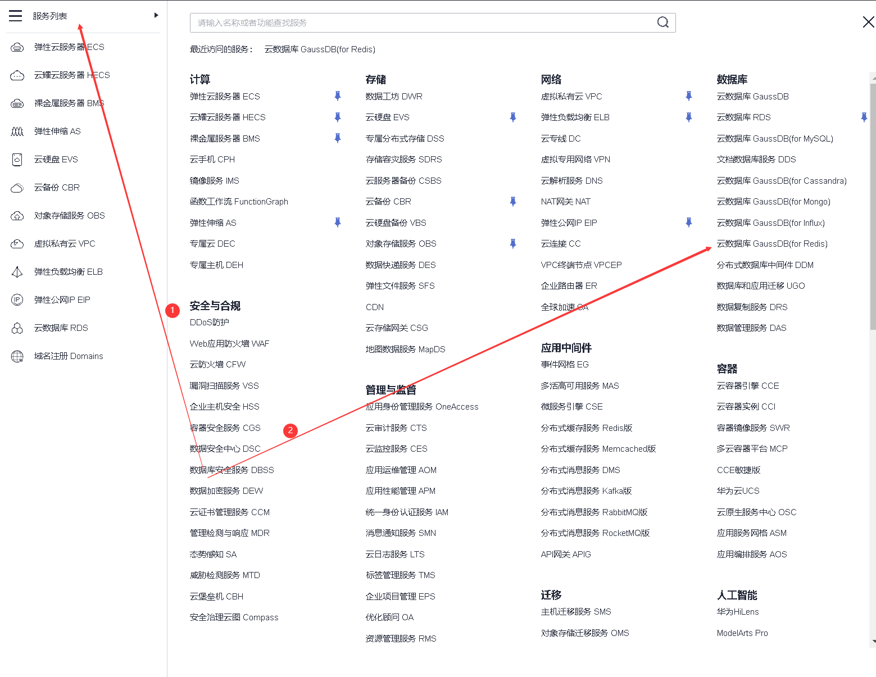Click the 域名注册 Domains globe icon
Screen dimensions: 876x677
pos(17,356)
